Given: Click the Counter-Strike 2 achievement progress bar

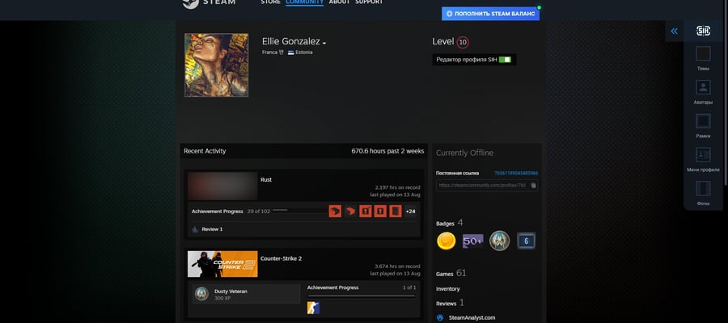Looking at the screenshot, I should click(362, 296).
